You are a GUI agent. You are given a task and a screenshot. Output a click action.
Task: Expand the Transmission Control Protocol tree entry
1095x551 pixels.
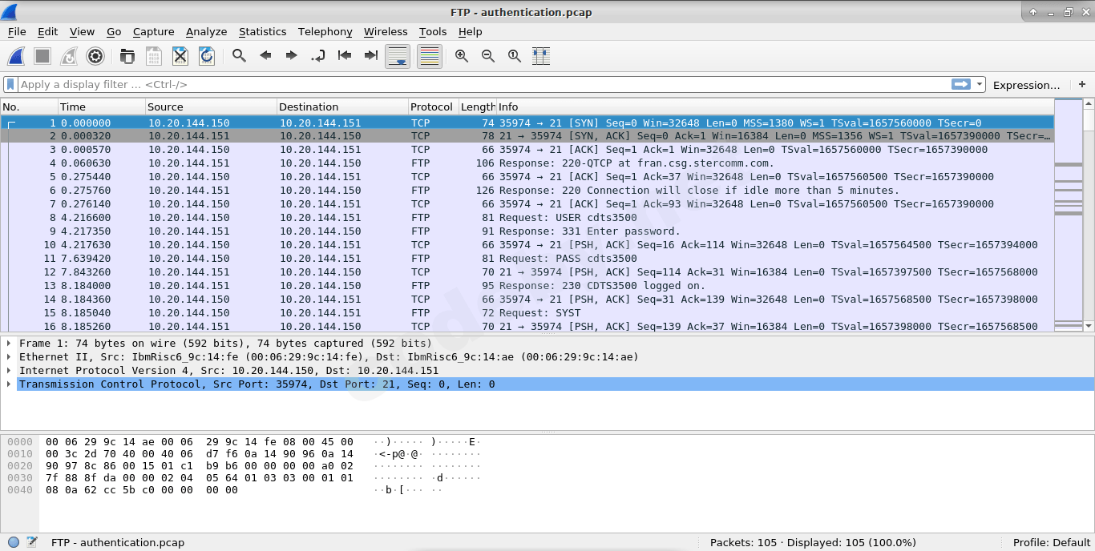[8, 384]
